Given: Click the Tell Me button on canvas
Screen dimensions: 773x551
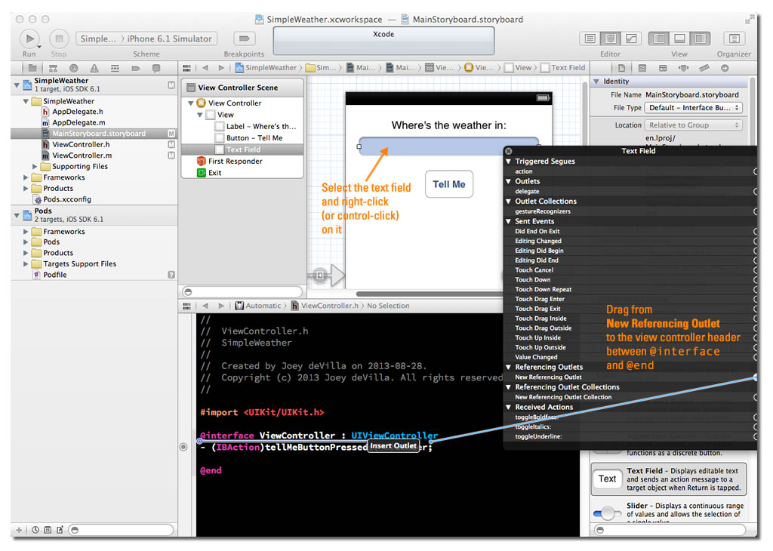Looking at the screenshot, I should coord(449,184).
